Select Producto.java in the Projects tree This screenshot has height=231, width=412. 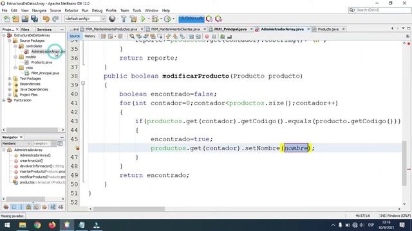click(x=41, y=62)
